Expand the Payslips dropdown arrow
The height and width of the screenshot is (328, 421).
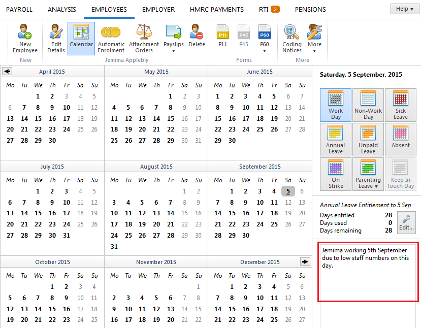pyautogui.click(x=174, y=51)
